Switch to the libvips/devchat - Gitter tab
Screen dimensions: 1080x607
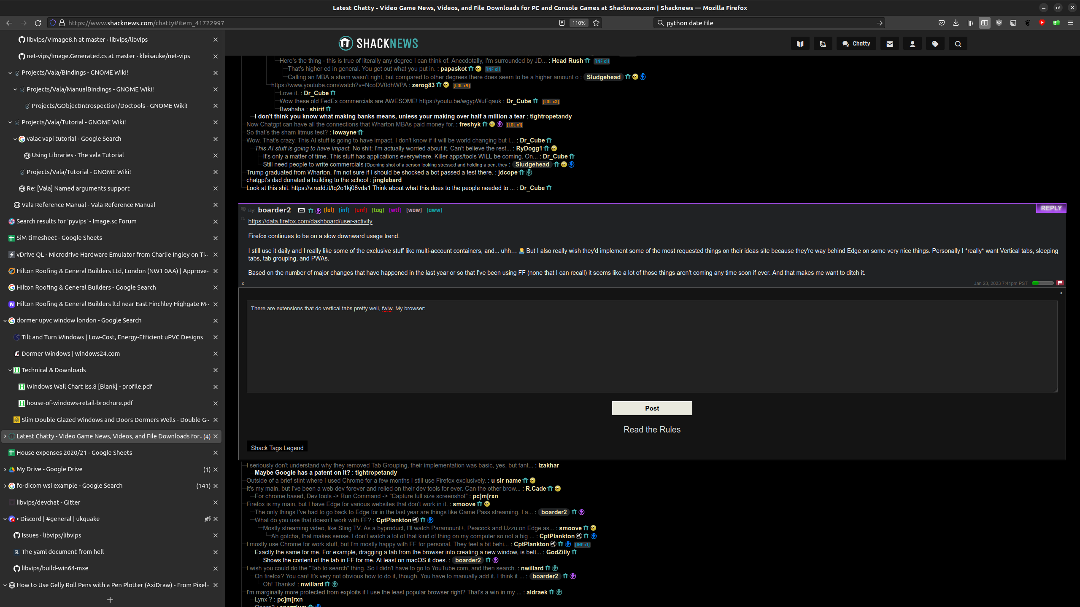tap(111, 502)
